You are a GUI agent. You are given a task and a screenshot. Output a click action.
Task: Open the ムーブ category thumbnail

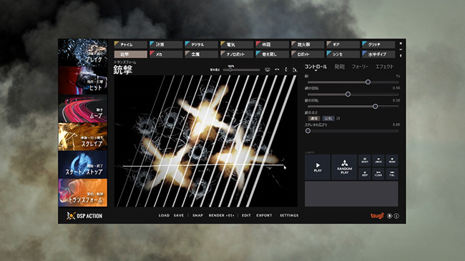click(83, 109)
